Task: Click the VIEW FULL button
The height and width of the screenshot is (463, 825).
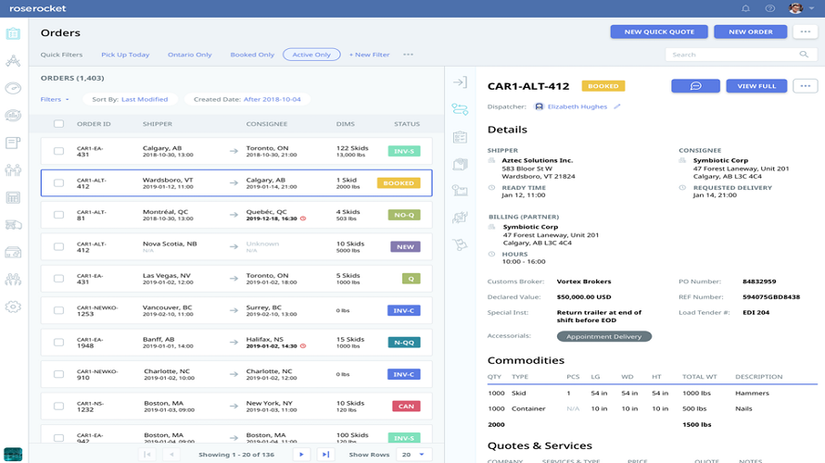Action: coord(756,86)
